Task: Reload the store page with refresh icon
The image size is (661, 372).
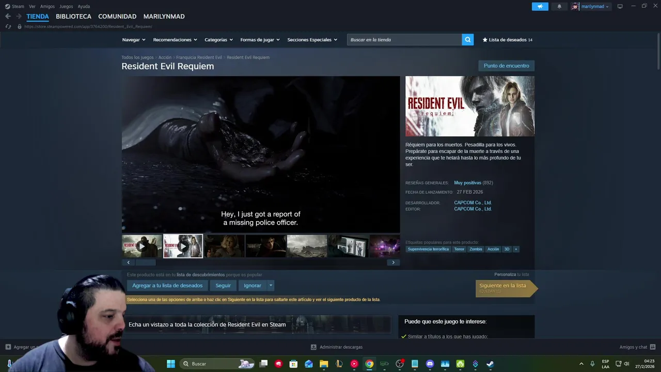Action: click(8, 26)
